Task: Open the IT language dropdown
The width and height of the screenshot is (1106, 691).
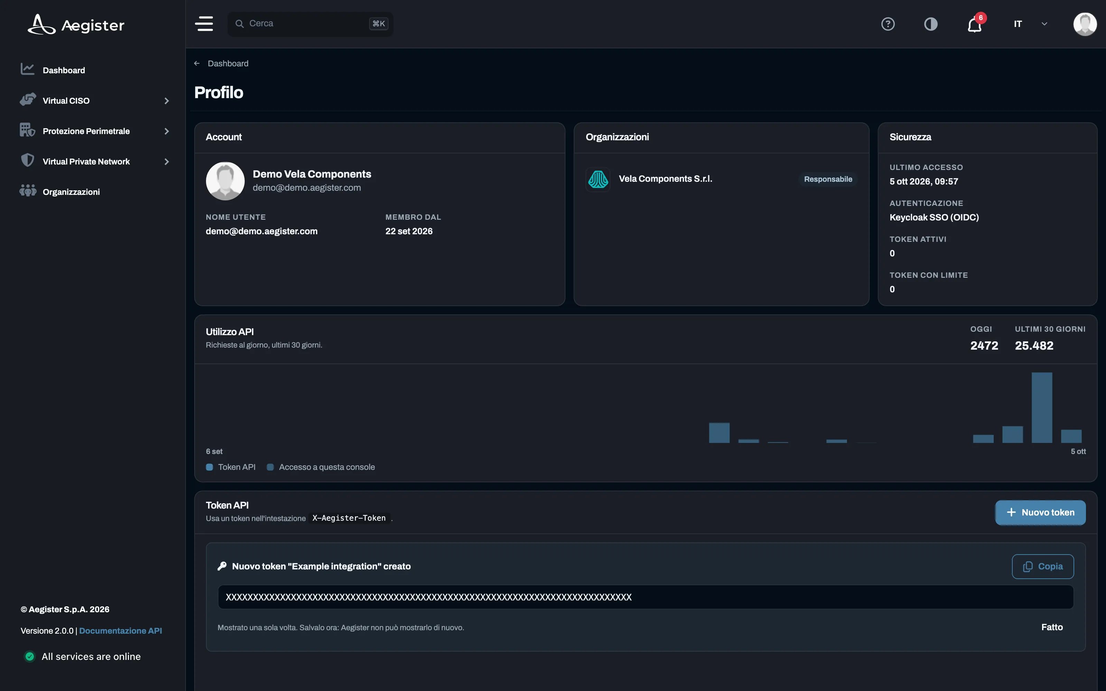Action: pyautogui.click(x=1030, y=24)
